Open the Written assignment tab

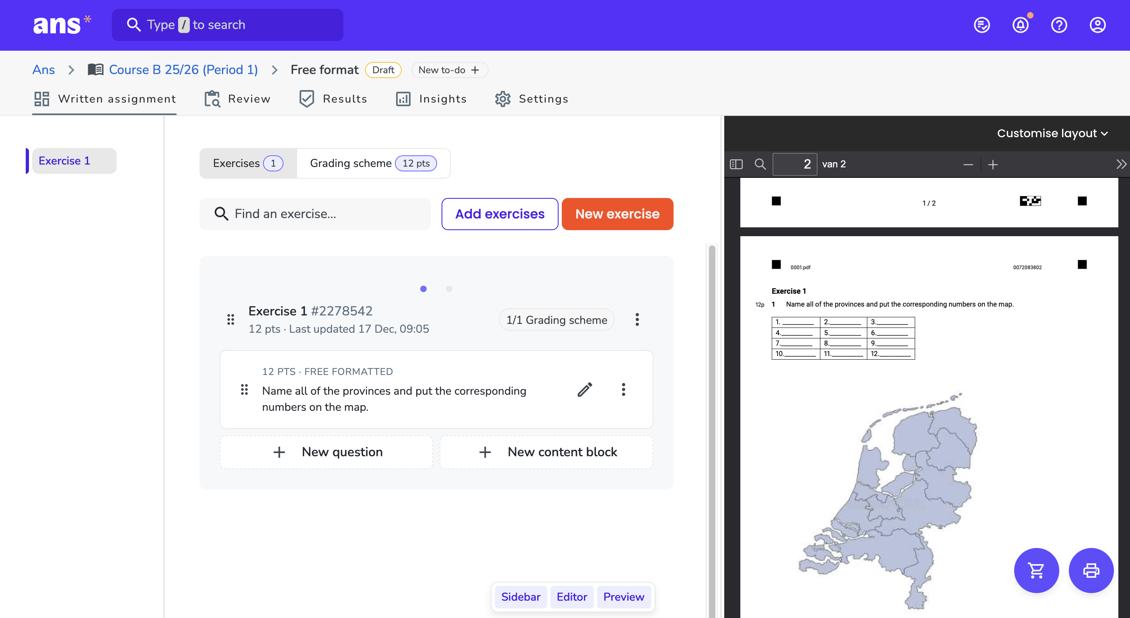coord(105,99)
